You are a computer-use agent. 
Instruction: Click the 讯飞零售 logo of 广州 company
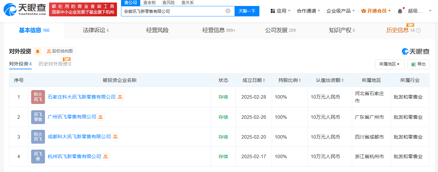(38, 117)
